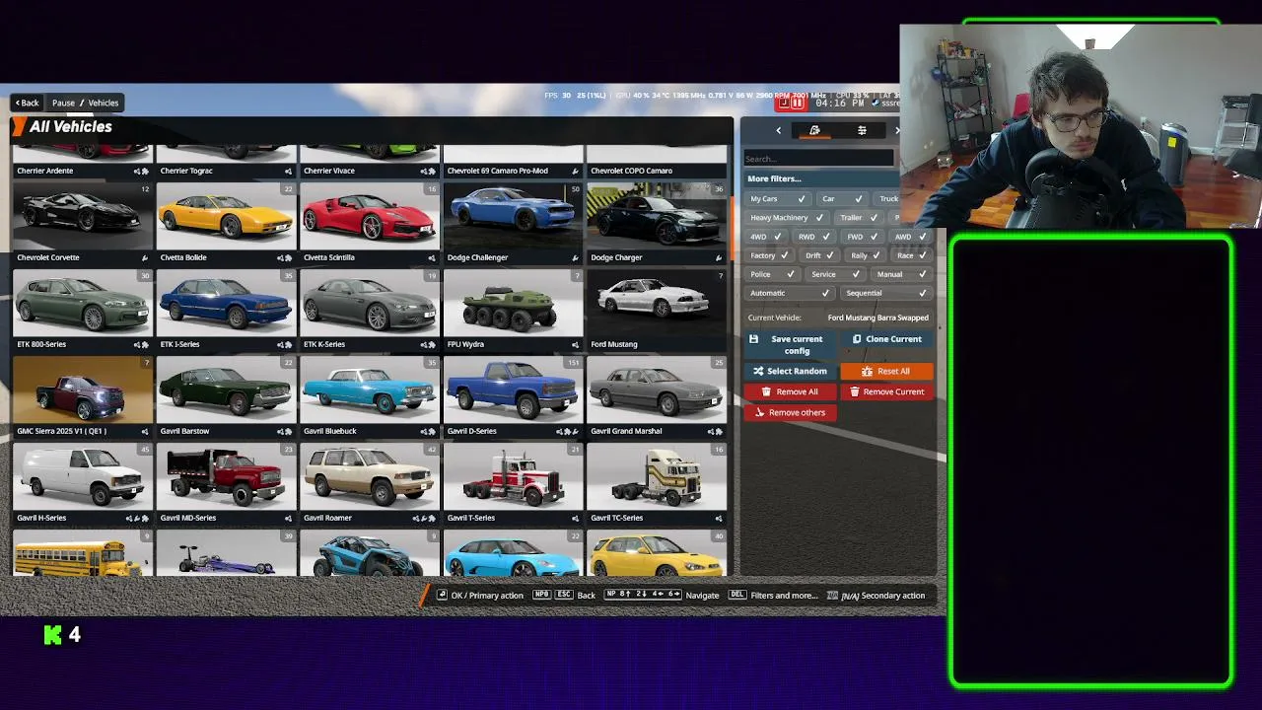The width and height of the screenshot is (1262, 710).
Task: Select the Gavril T-Series semi truck thumbnail
Action: click(x=513, y=477)
